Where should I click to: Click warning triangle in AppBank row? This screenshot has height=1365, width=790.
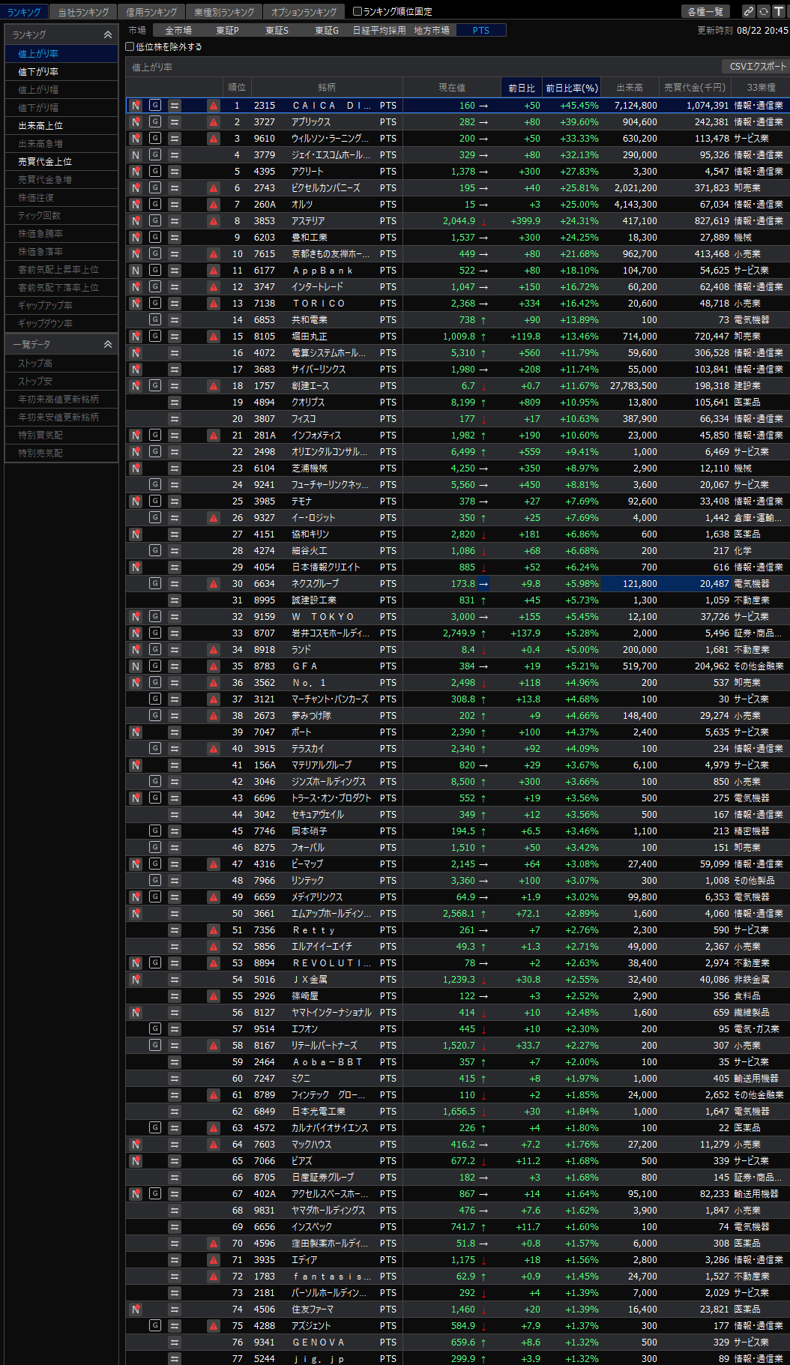click(x=214, y=271)
